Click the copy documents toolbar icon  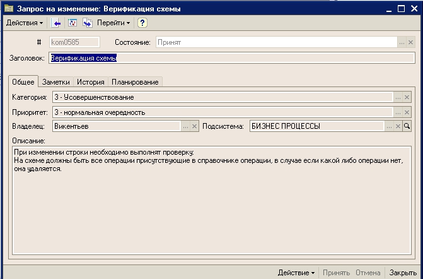(88, 23)
